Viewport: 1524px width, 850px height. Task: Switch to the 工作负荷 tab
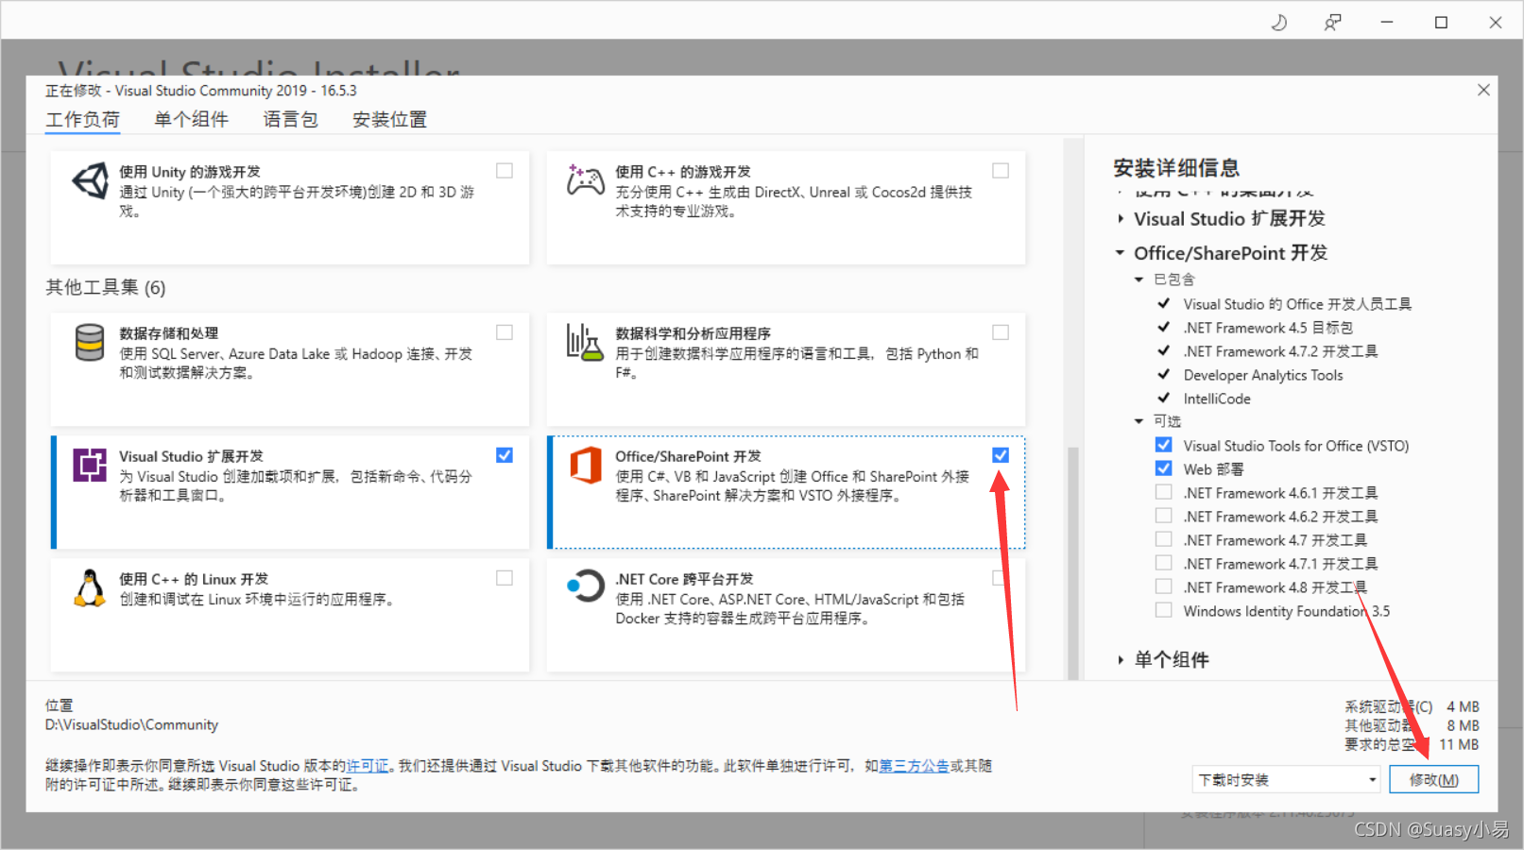[x=83, y=120]
